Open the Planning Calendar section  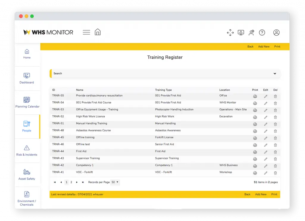point(27,100)
